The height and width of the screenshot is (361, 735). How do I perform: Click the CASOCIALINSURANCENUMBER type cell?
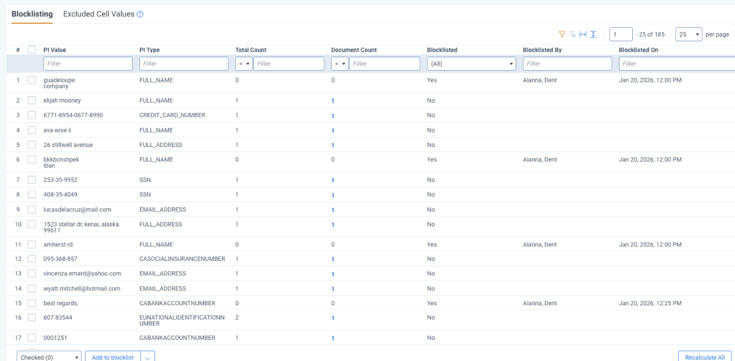(182, 258)
